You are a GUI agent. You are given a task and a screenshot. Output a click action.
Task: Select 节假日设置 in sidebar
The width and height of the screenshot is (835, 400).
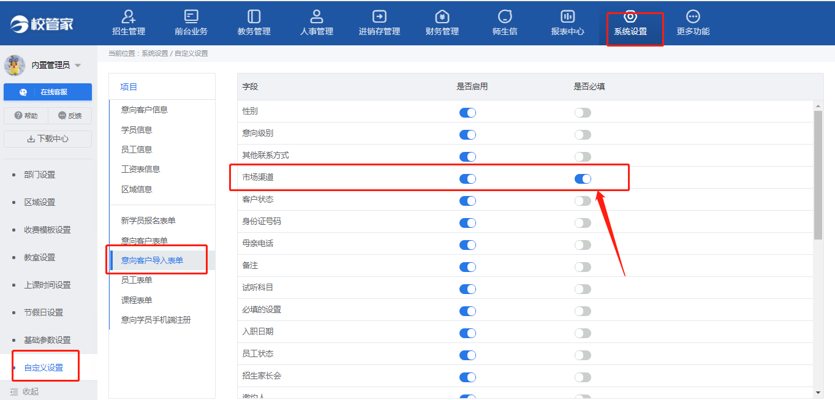(43, 312)
